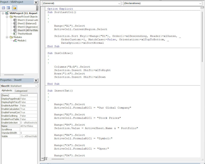Click the StandardWidth property value

click(x=29, y=133)
